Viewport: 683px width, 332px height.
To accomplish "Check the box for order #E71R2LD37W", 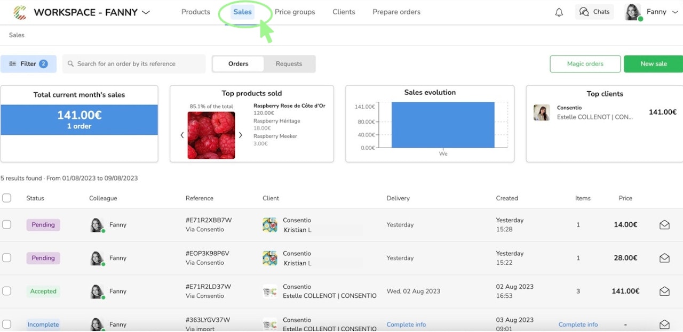I will (6, 291).
